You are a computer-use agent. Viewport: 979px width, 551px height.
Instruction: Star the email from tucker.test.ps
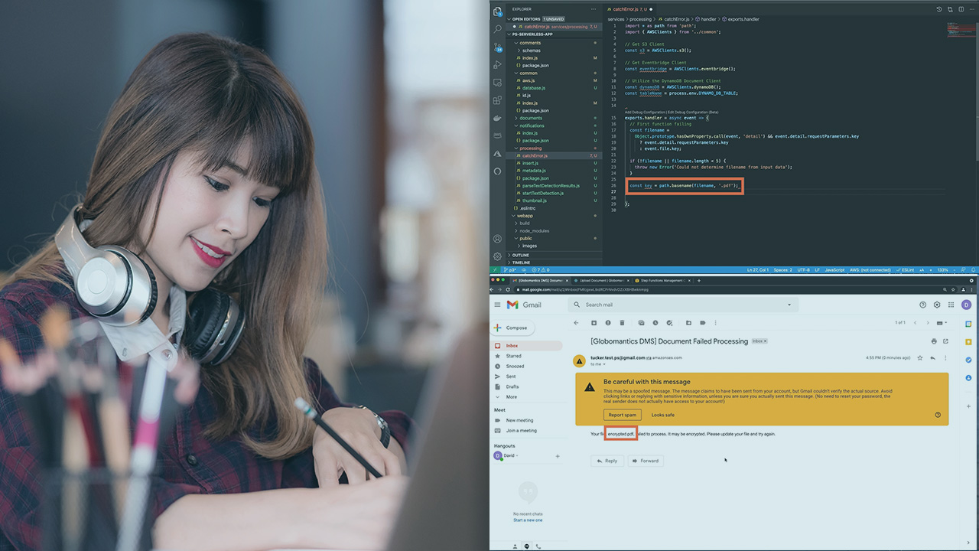[920, 357]
